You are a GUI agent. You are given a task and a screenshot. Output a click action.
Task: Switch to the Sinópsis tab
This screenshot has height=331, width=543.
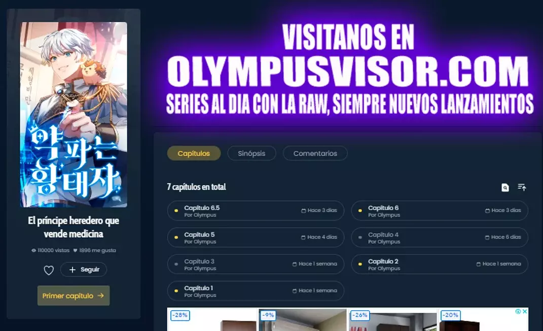click(x=251, y=154)
